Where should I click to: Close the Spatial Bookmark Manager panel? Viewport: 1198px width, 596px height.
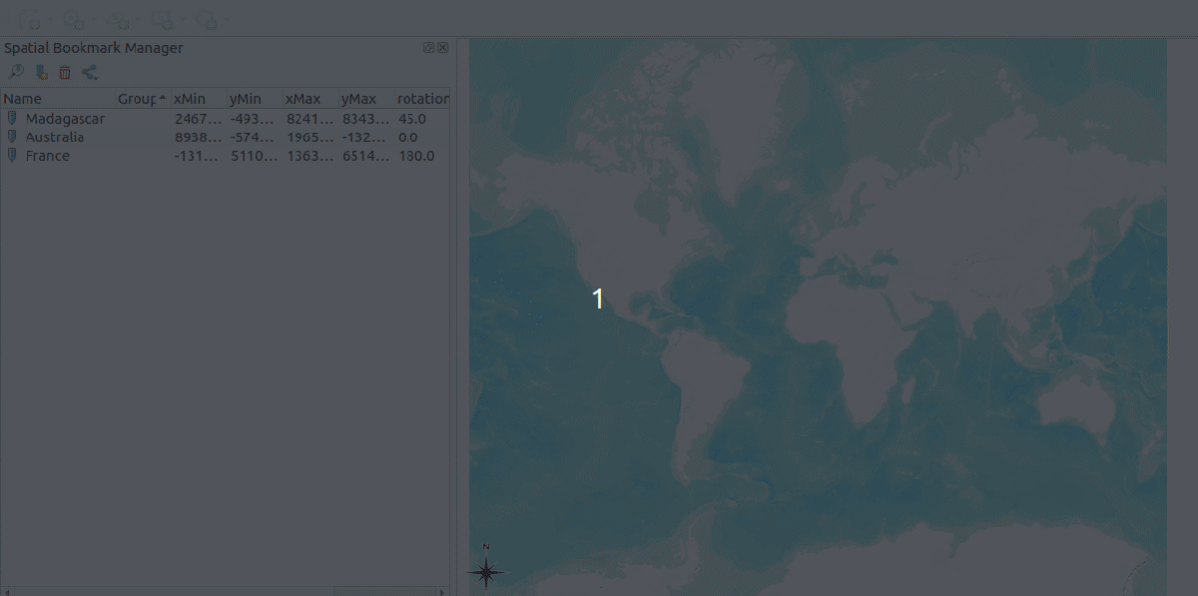click(443, 47)
